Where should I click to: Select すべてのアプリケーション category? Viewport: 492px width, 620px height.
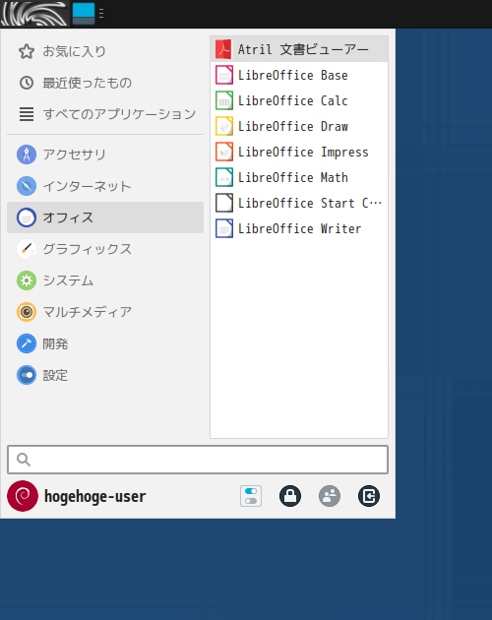click(105, 114)
